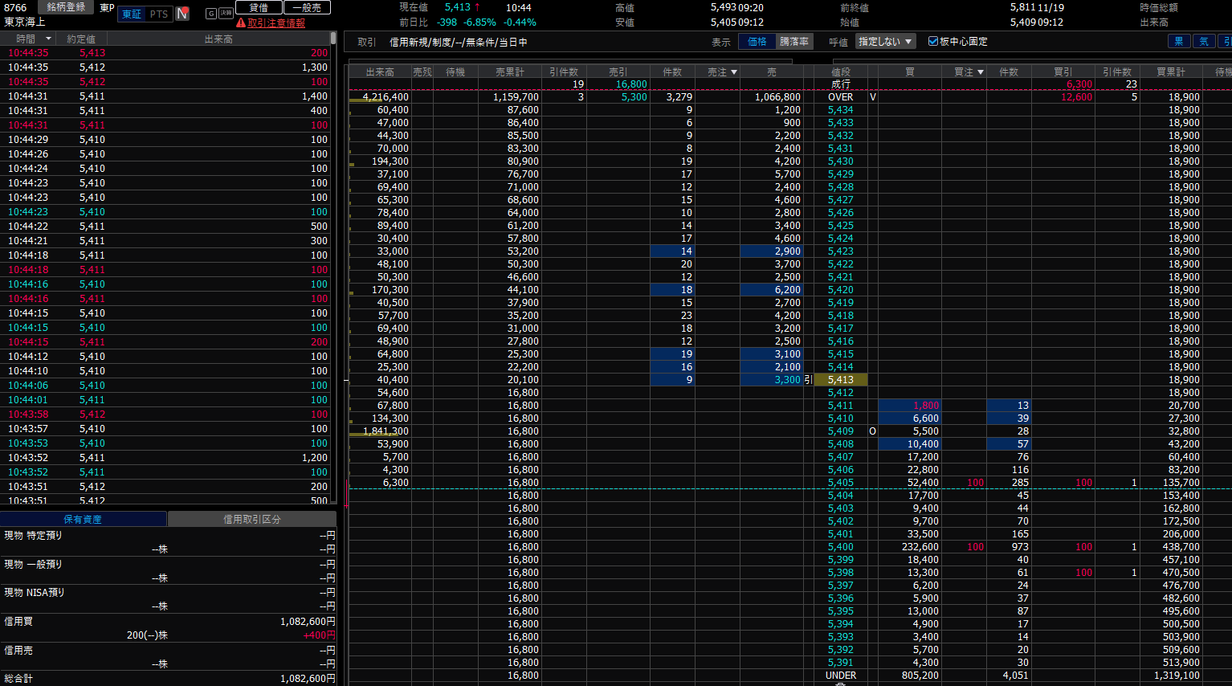Click the 貸借 margin badge
This screenshot has height=686, width=1232.
(x=259, y=7)
